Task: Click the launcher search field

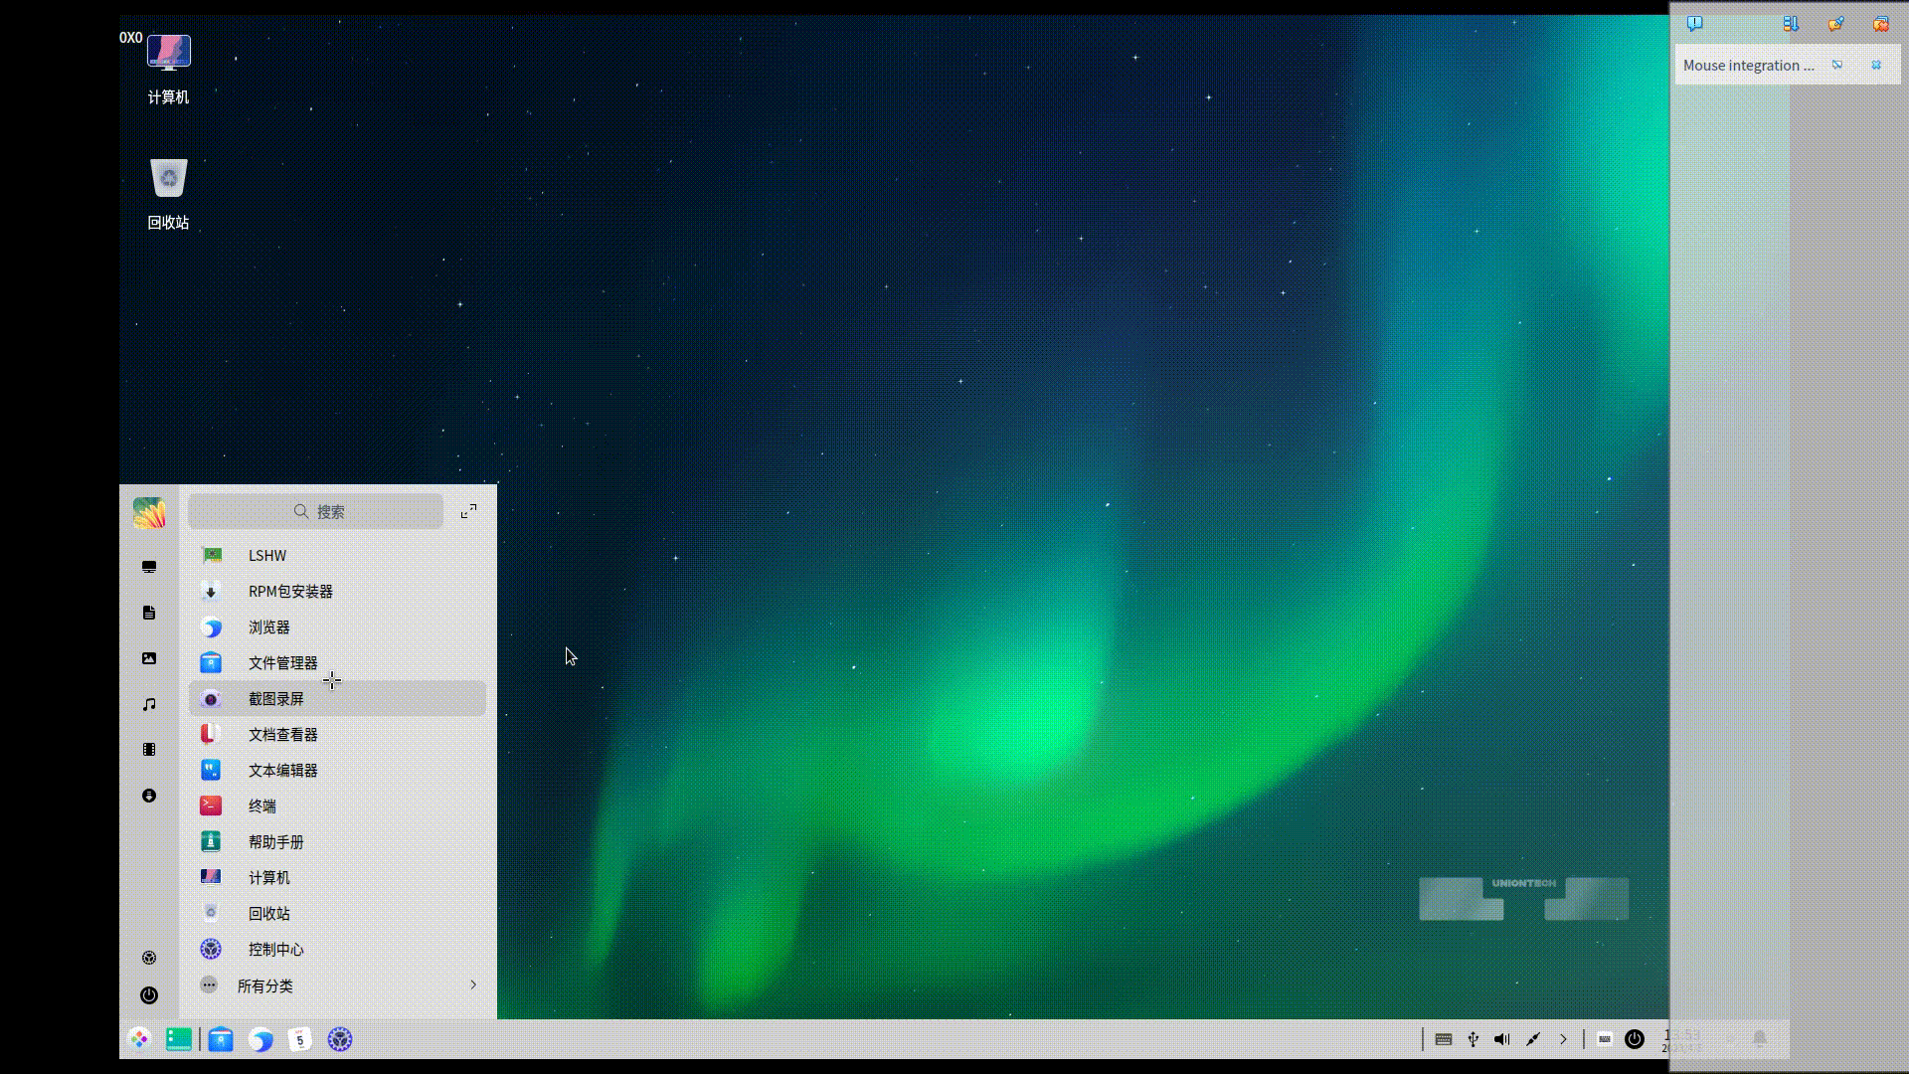Action: point(315,511)
